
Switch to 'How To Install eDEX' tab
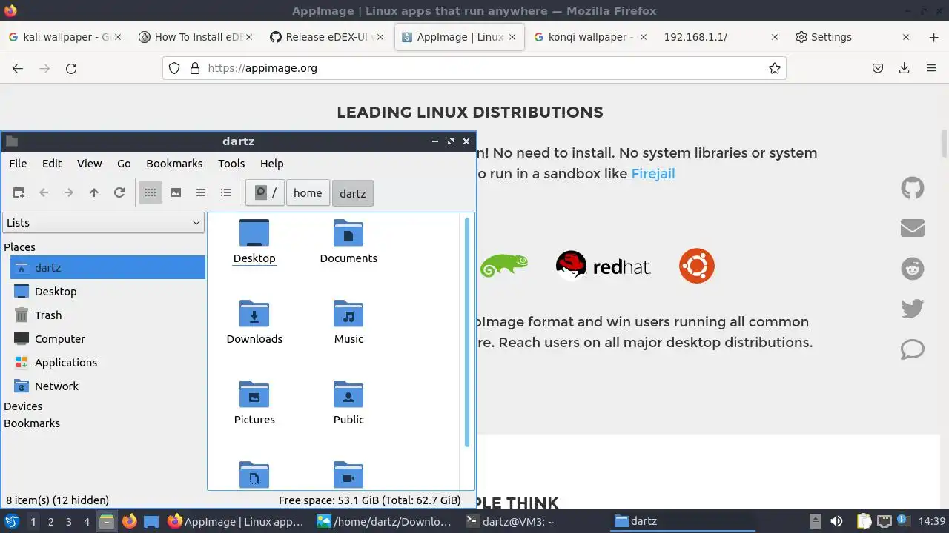pyautogui.click(x=196, y=37)
